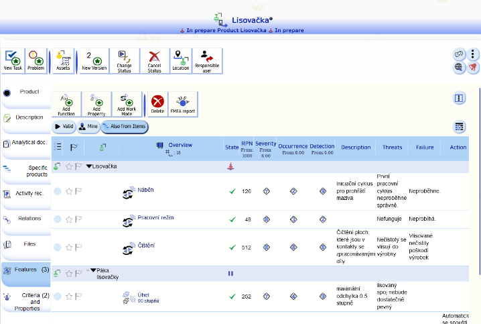Open the Problem toolbar icon

(x=36, y=61)
